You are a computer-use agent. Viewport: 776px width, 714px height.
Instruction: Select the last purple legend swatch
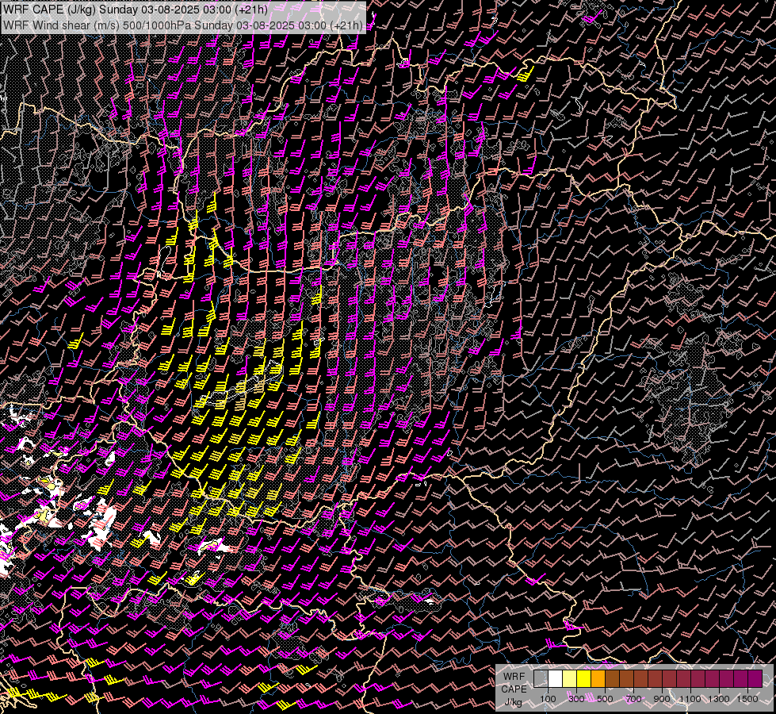(x=755, y=678)
